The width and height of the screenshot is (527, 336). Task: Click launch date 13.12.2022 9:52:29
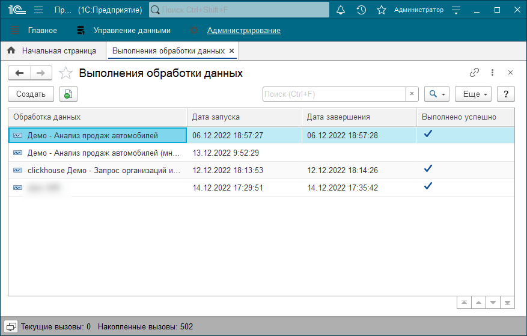pyautogui.click(x=225, y=153)
